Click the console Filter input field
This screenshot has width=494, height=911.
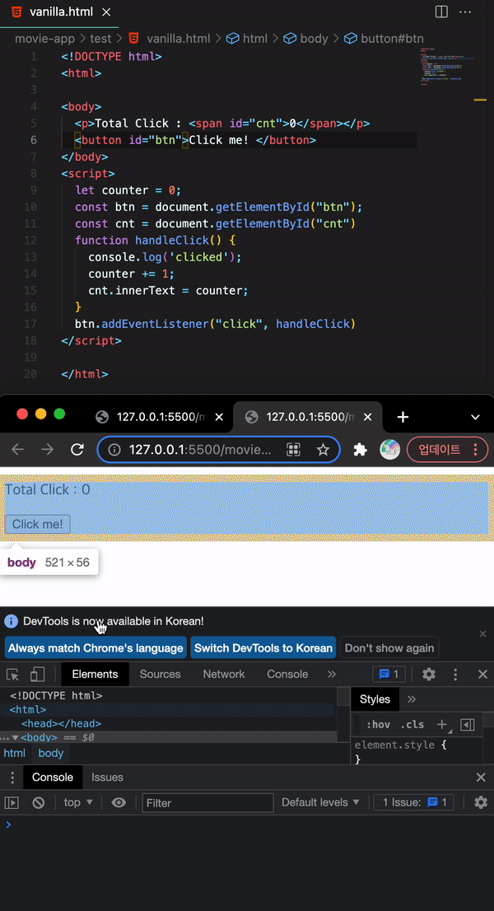(x=207, y=802)
